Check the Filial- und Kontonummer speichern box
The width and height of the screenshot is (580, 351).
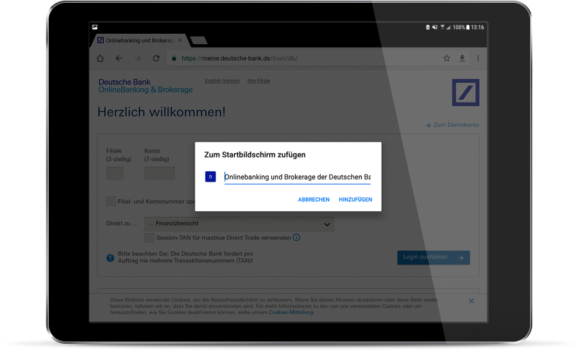[111, 201]
